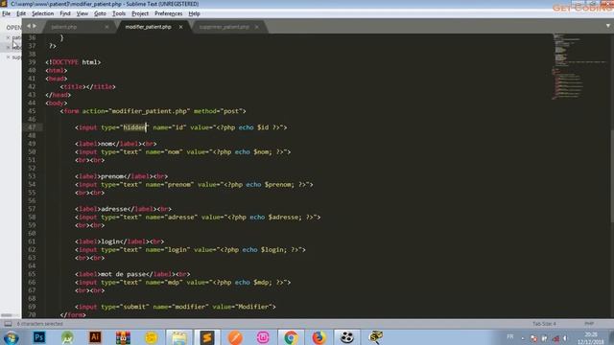Open the Tab Size selector in status bar
Image resolution: width=614 pixels, height=345 pixels.
point(544,324)
